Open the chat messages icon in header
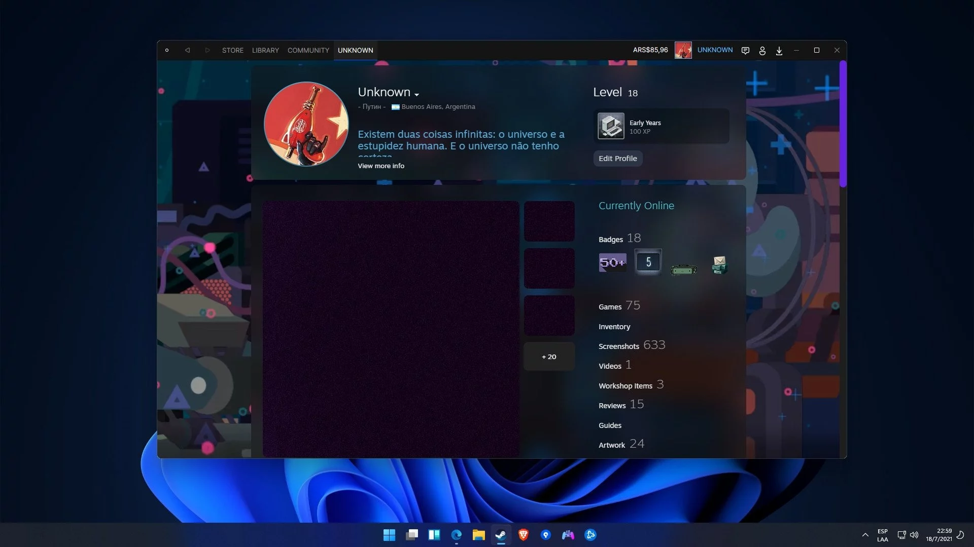974x547 pixels. 745,50
